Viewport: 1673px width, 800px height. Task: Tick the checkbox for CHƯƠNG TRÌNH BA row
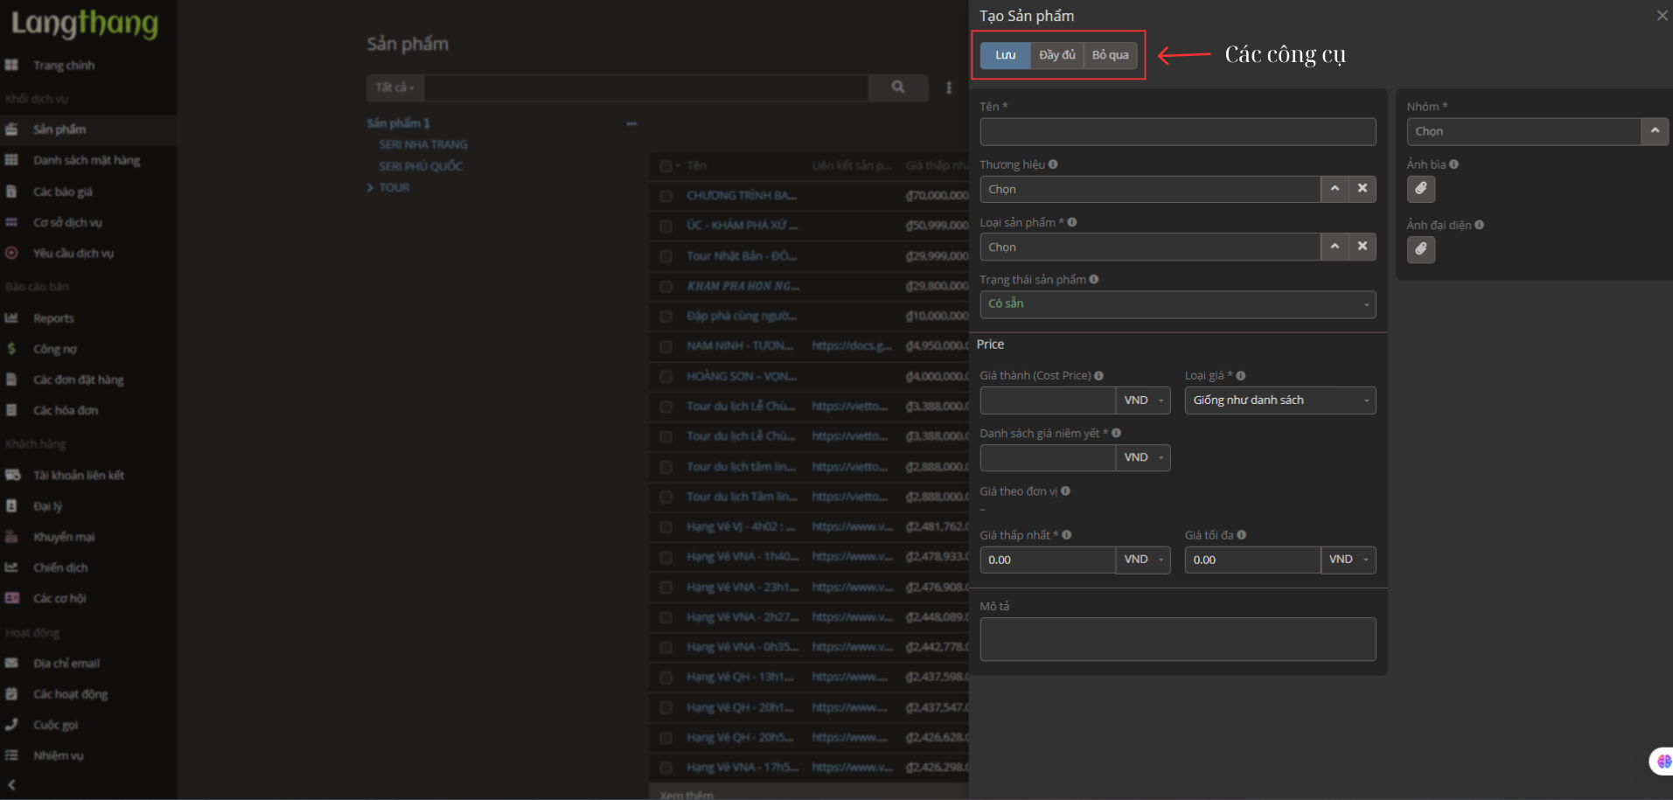[x=666, y=196]
